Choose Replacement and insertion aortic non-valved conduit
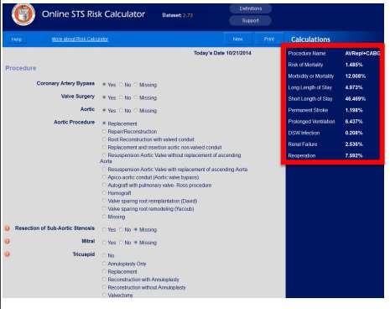The height and width of the screenshot is (309, 390). click(104, 147)
